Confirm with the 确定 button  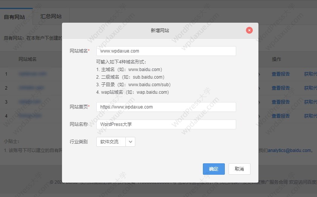point(214,169)
